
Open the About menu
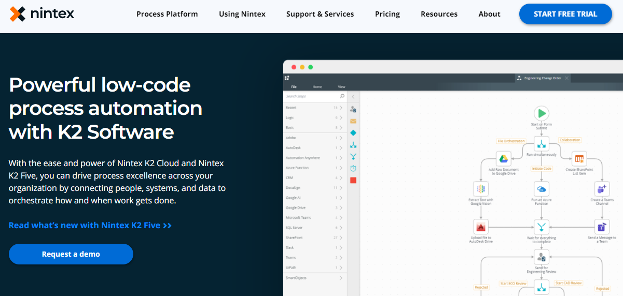pos(490,14)
